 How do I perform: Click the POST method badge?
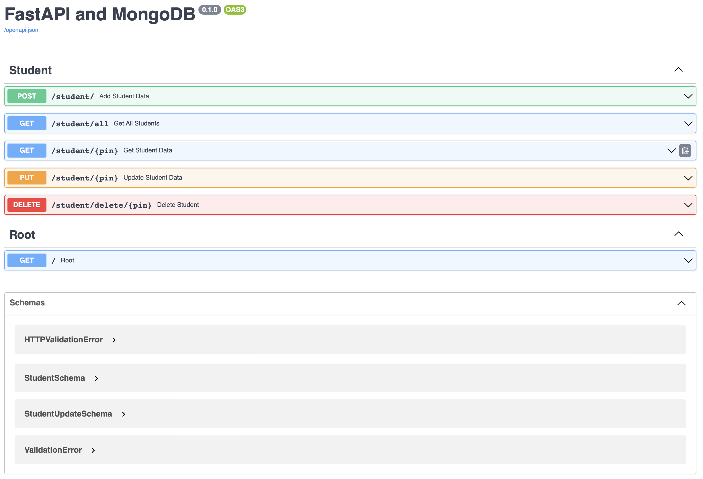coord(27,96)
